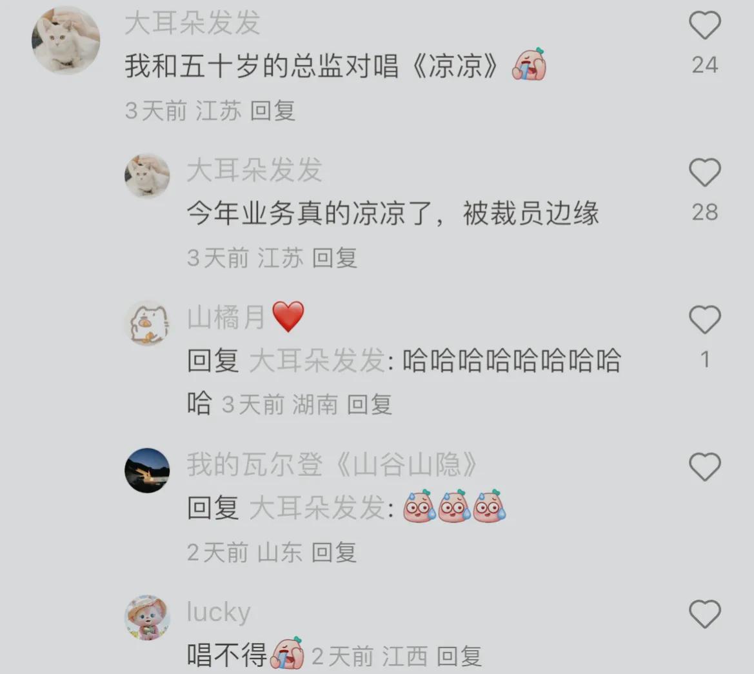Tap the crying emoji after 《凉凉》
This screenshot has height=674, width=754.
pos(529,64)
